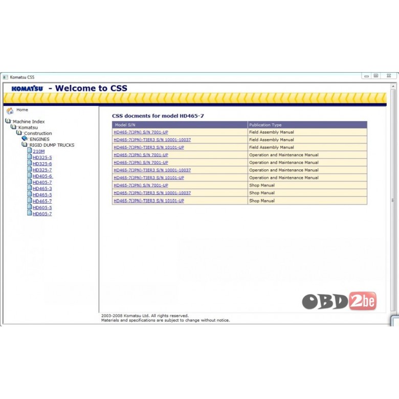Image resolution: width=399 pixels, height=399 pixels.
Task: Open S/N 7001-UP Field Assembly Manual link
Action: 141,132
